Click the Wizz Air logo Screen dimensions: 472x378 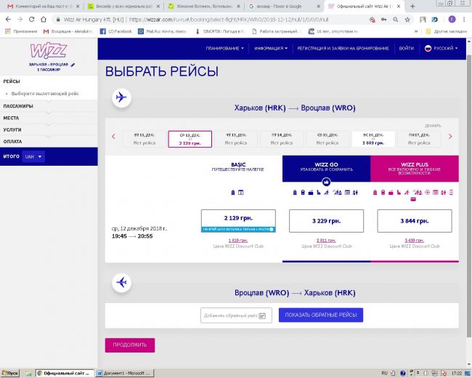tap(48, 51)
